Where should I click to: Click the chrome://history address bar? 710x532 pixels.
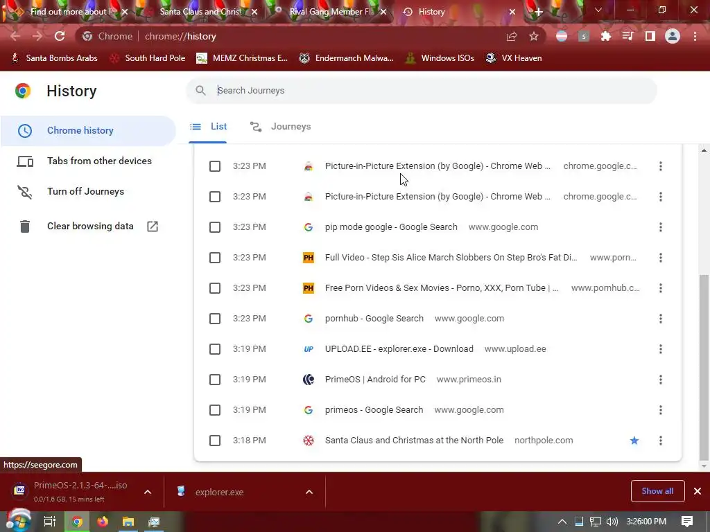pos(290,36)
